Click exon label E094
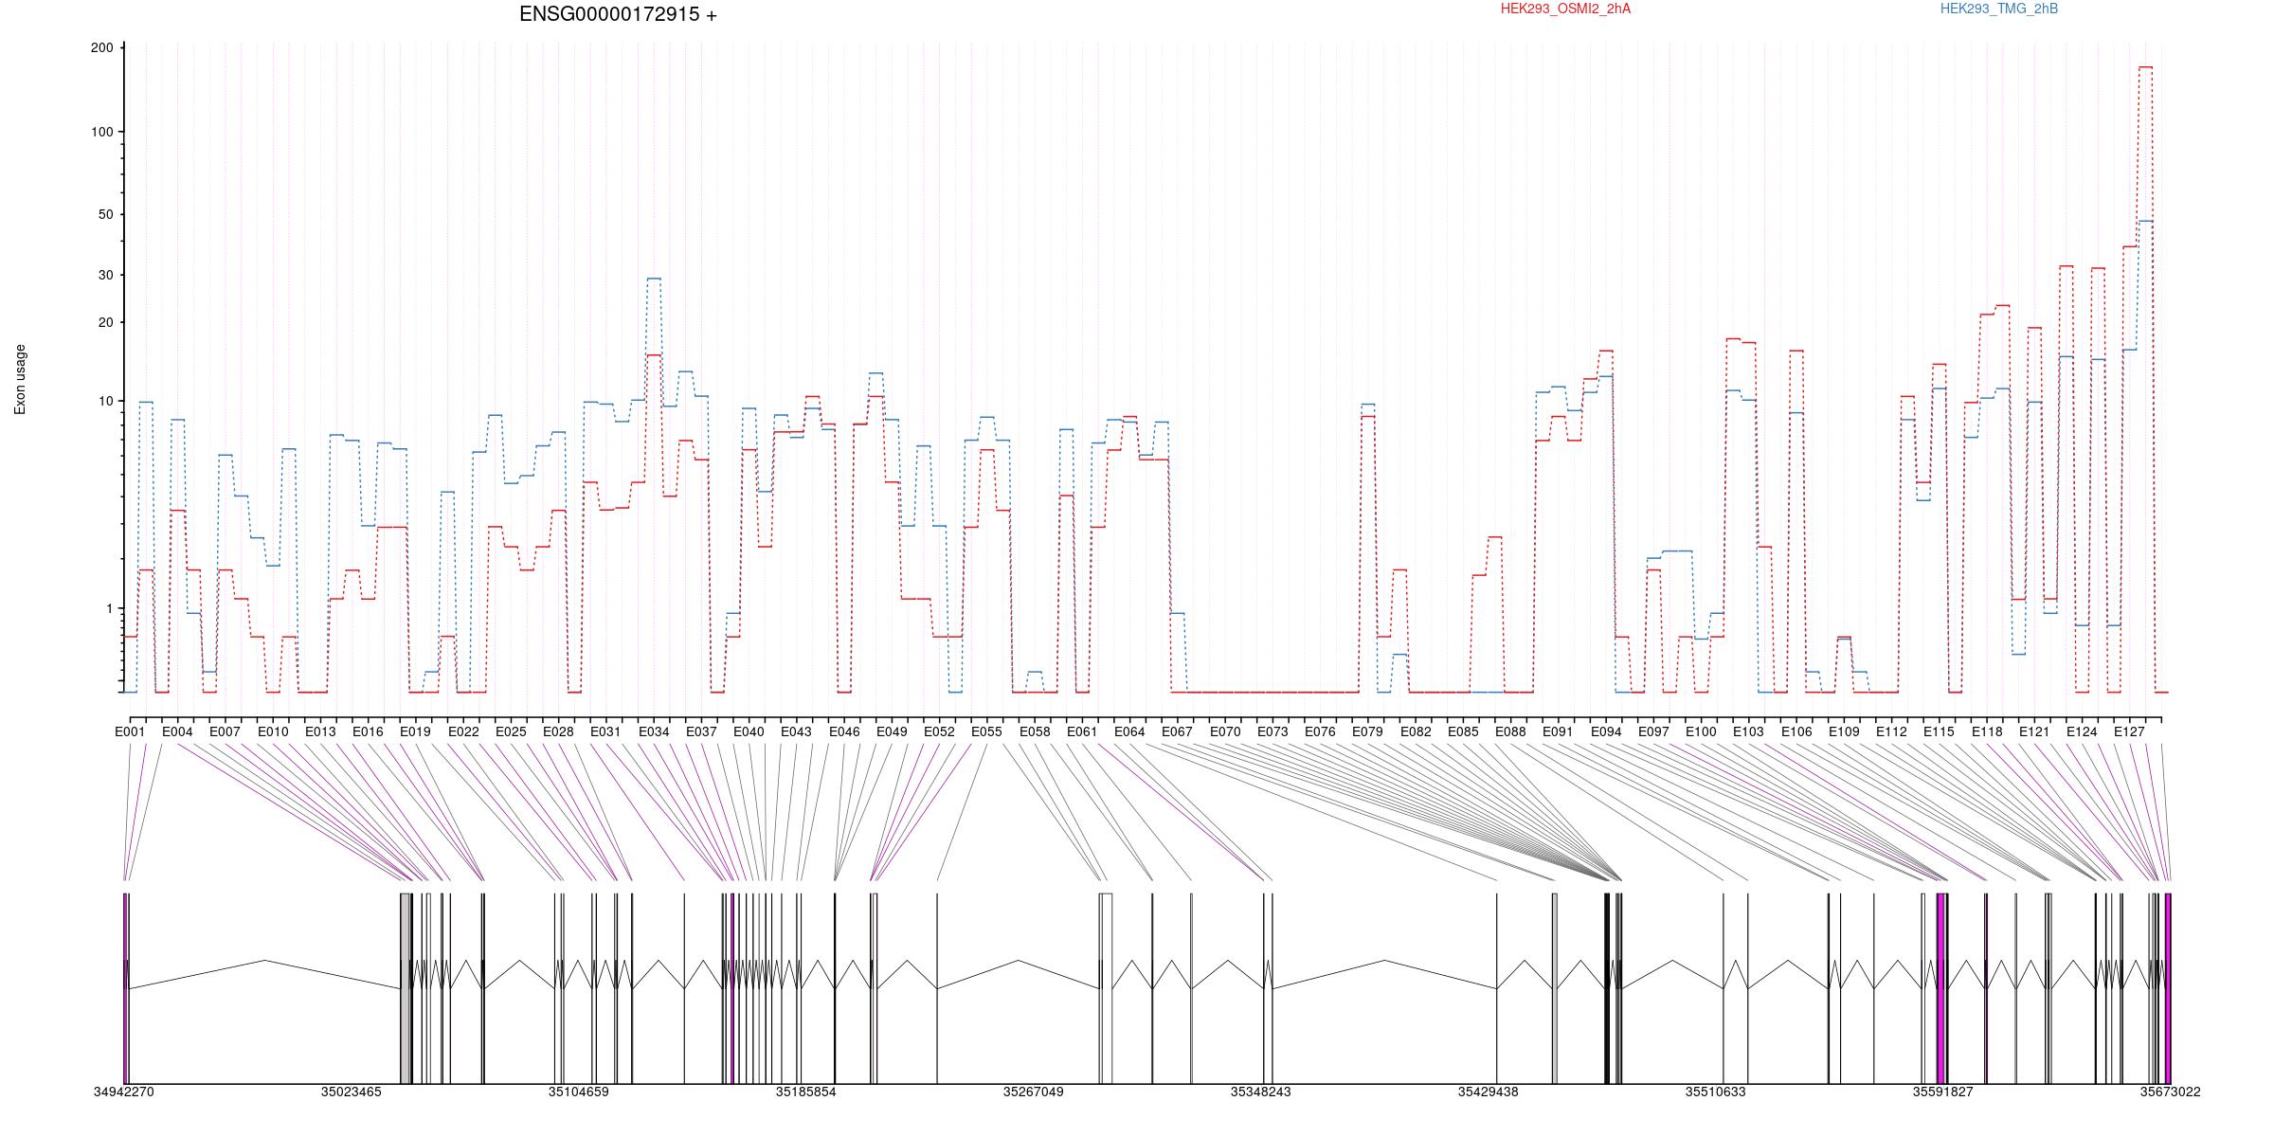Screen dimensions: 2274x1137 click(x=1606, y=731)
